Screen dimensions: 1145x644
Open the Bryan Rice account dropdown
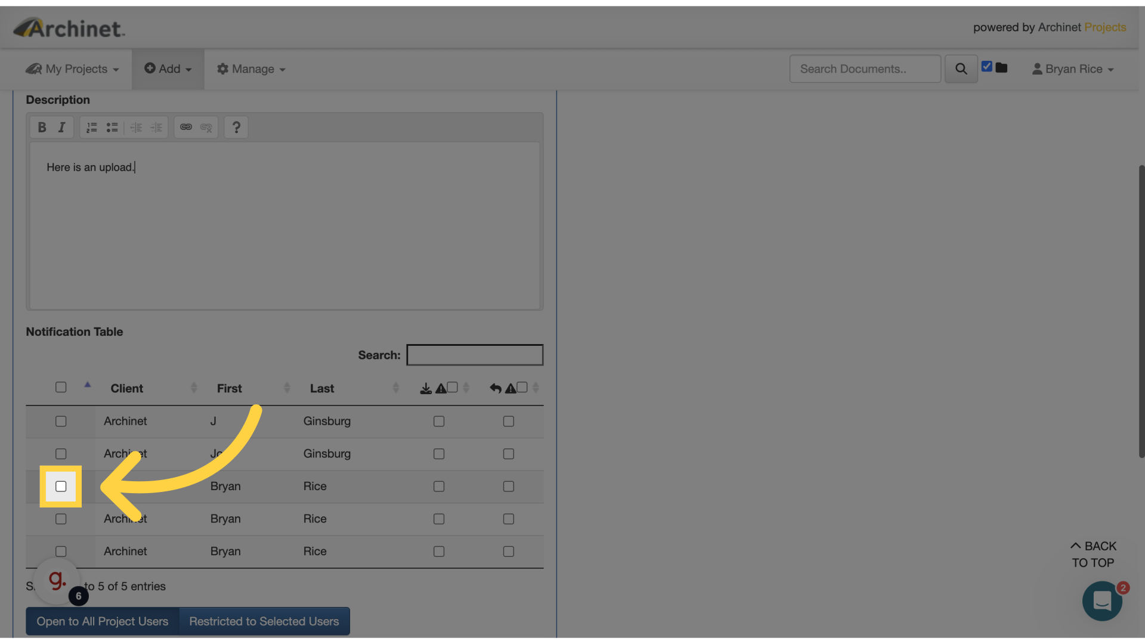pyautogui.click(x=1072, y=69)
